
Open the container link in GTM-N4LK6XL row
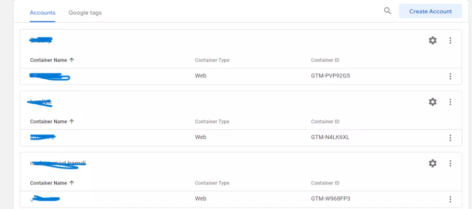43,138
